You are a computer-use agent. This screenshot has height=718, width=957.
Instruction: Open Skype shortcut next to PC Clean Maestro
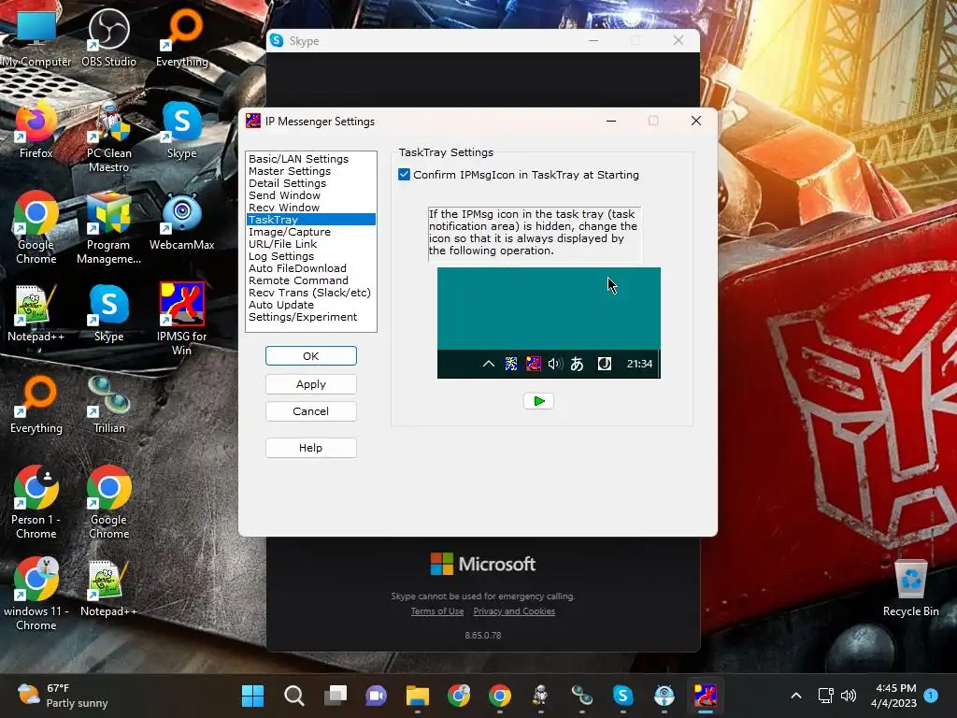[182, 129]
